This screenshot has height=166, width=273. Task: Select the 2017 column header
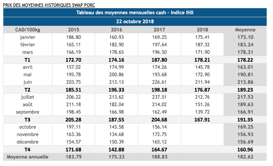pyautogui.click(x=160, y=30)
